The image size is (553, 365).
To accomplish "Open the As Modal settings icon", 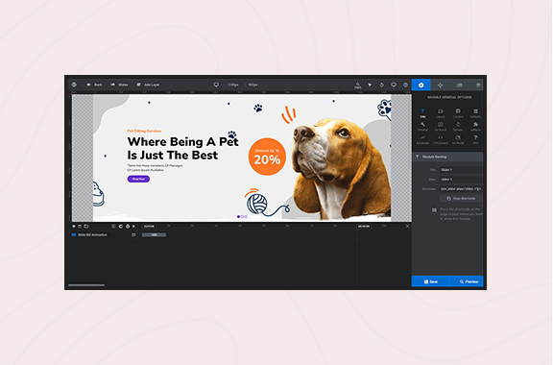I will point(458,140).
